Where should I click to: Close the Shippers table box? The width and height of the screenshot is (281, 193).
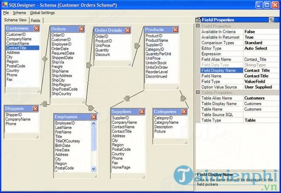click(35, 108)
